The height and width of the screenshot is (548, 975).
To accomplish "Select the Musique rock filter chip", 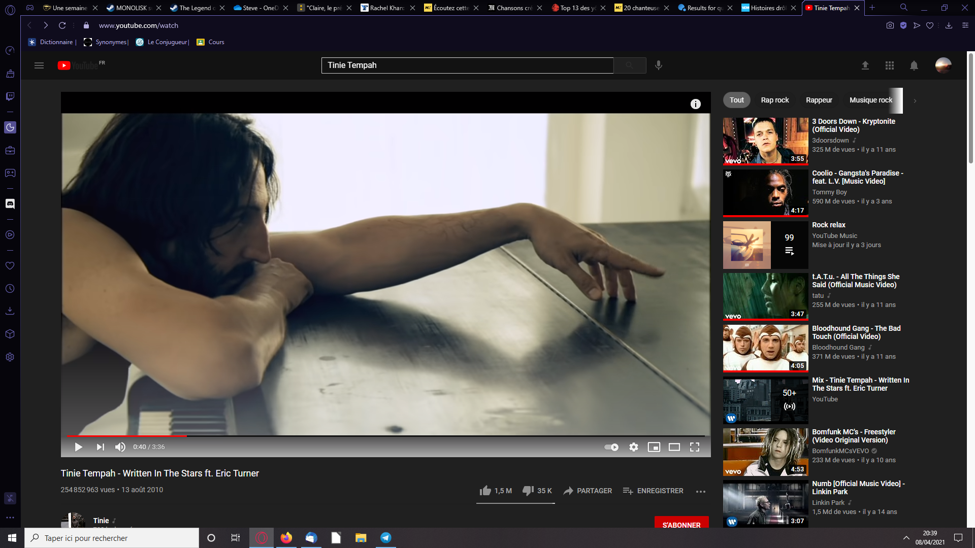I will [x=871, y=100].
